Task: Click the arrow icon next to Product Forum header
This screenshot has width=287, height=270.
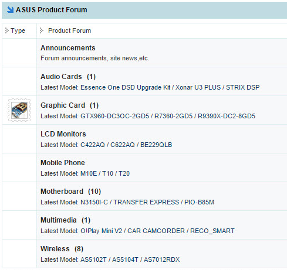Action: (x=42, y=30)
